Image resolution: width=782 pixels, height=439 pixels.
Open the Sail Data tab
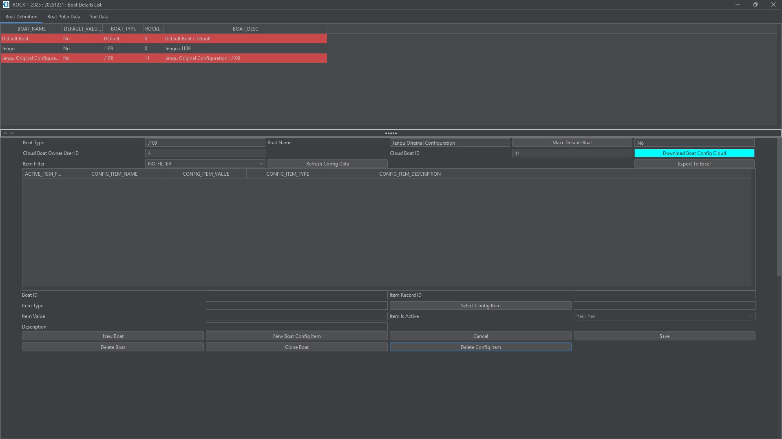coord(99,17)
